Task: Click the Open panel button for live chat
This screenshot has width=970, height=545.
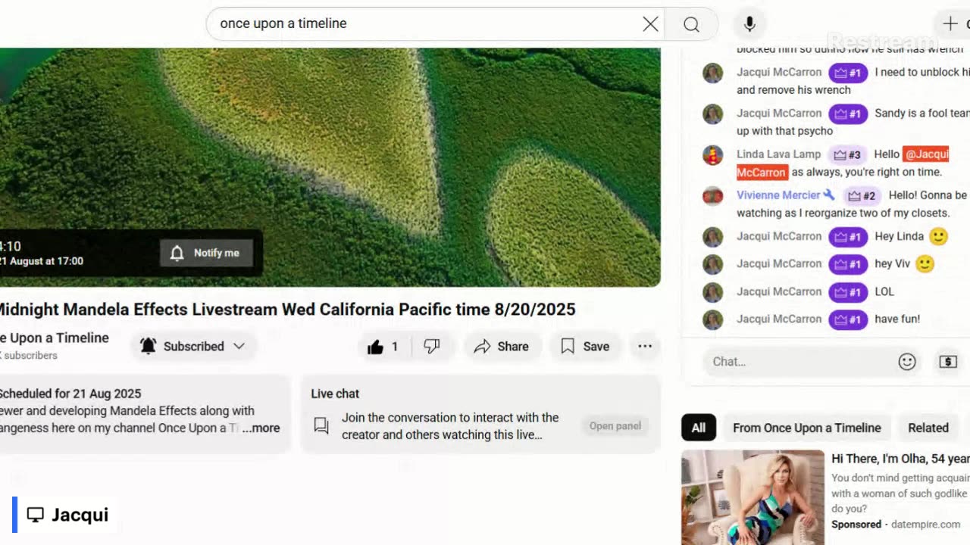Action: (x=615, y=426)
